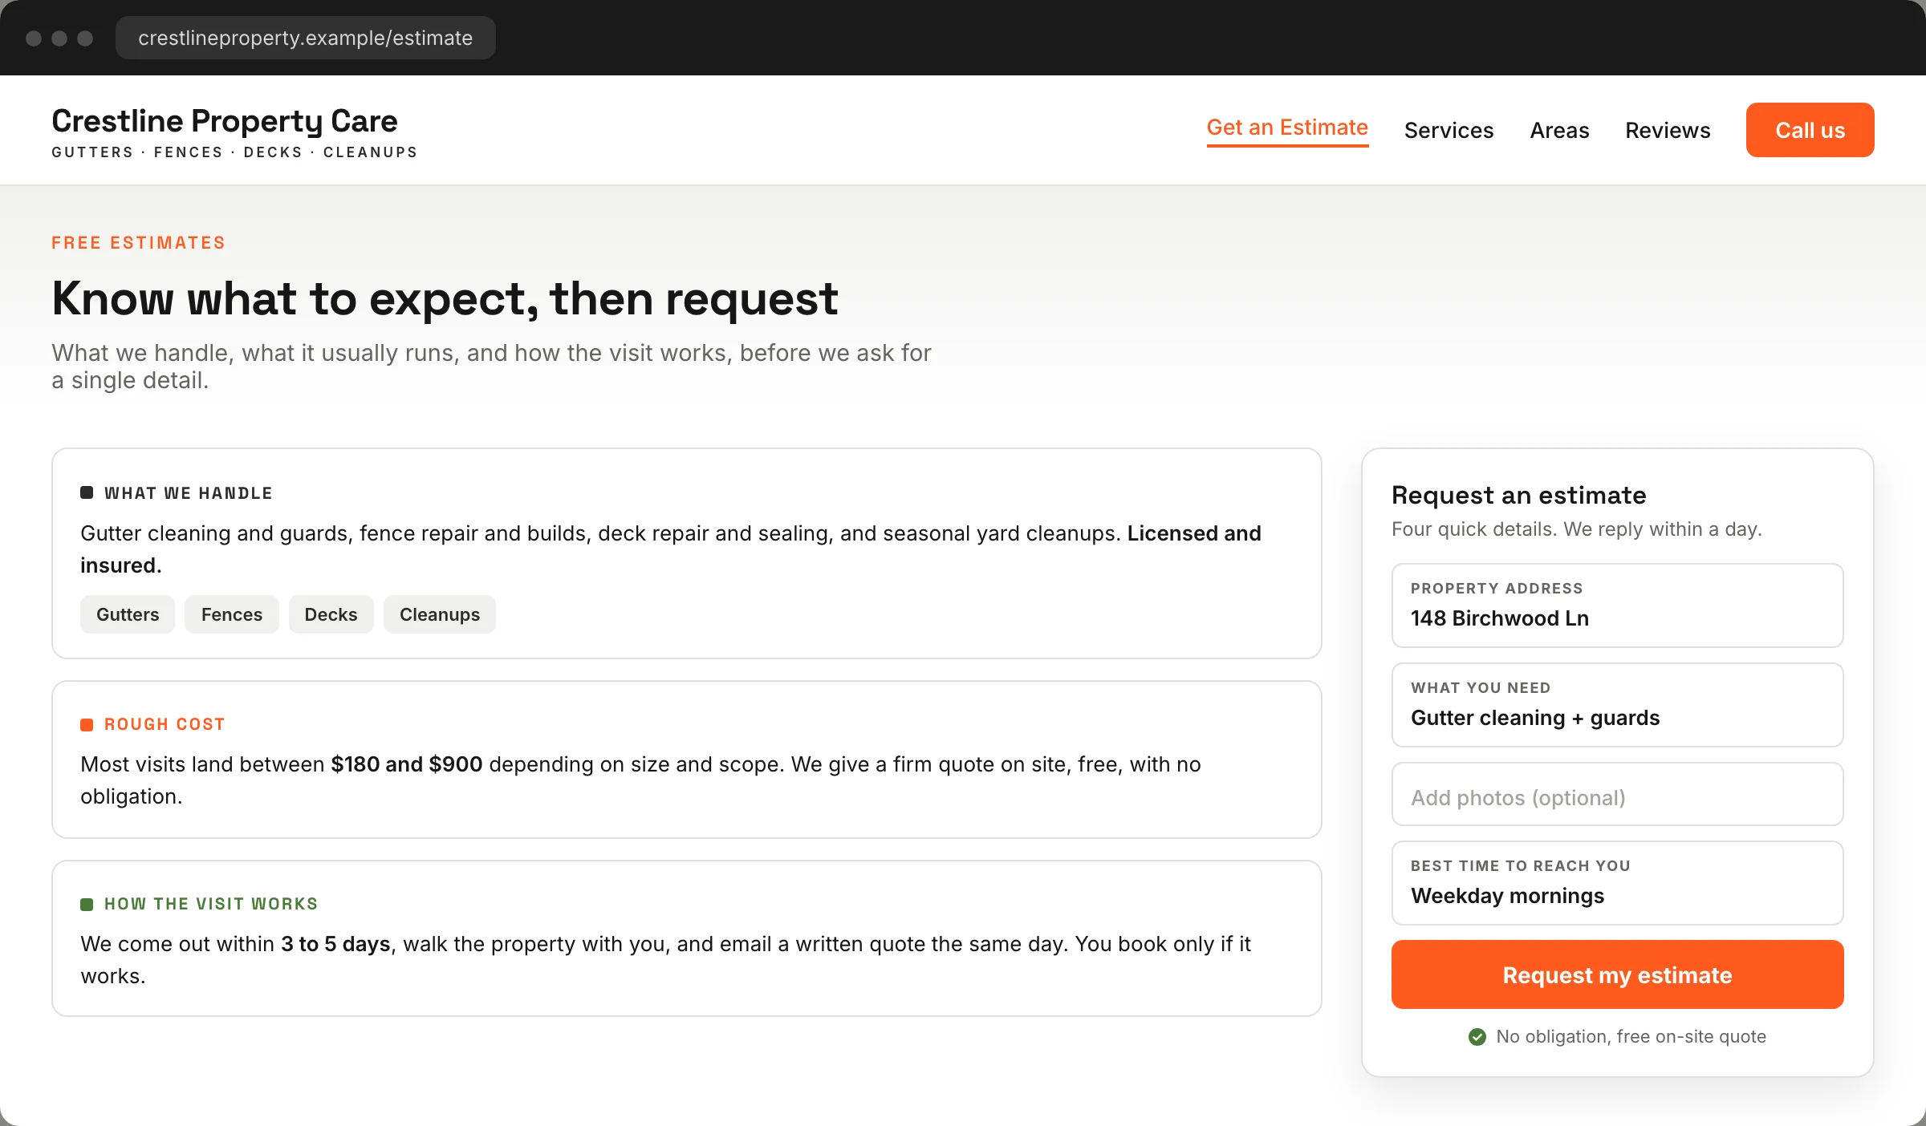1926x1126 pixels.
Task: Select the Cleanups chip
Action: point(440,614)
